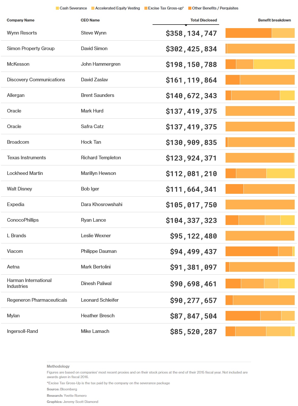This screenshot has width=298, height=406.
Task: Select the Ingersoll-Rand row
Action: click(x=149, y=331)
